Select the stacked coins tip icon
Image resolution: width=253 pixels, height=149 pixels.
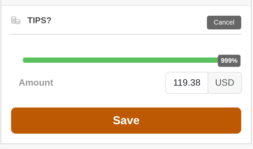point(15,20)
